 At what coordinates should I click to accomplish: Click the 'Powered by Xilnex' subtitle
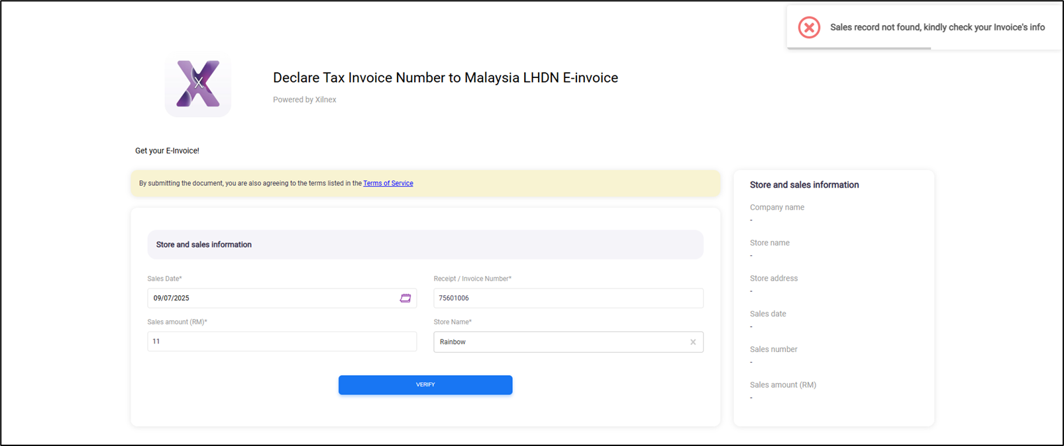[x=305, y=100]
